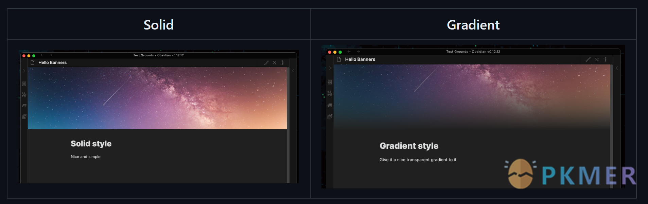Screen dimensions: 648x204
Task: Expand left sidebar chevron in Gradient window
Action: click(330, 68)
